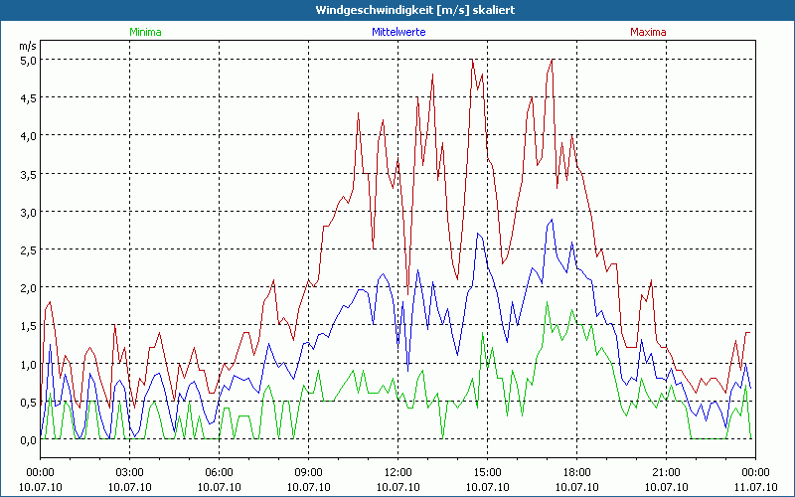Image resolution: width=795 pixels, height=497 pixels.
Task: Click the '0,5' y-axis value
Action: coord(29,403)
